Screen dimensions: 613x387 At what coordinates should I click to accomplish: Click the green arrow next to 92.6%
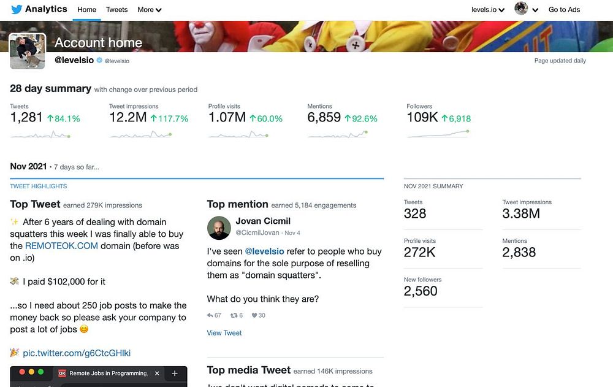348,118
